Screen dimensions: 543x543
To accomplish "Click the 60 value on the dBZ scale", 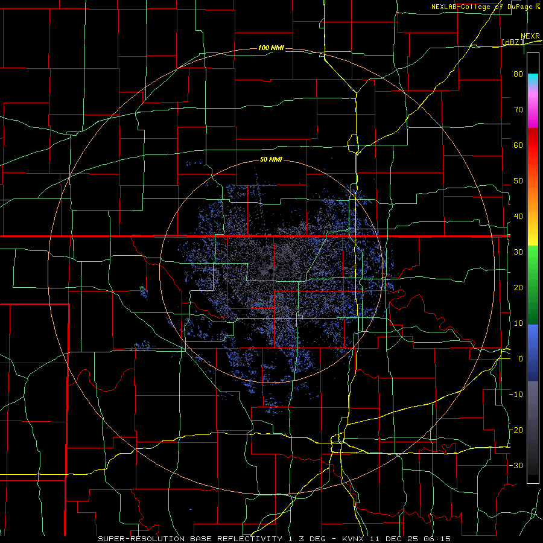I will pyautogui.click(x=518, y=145).
